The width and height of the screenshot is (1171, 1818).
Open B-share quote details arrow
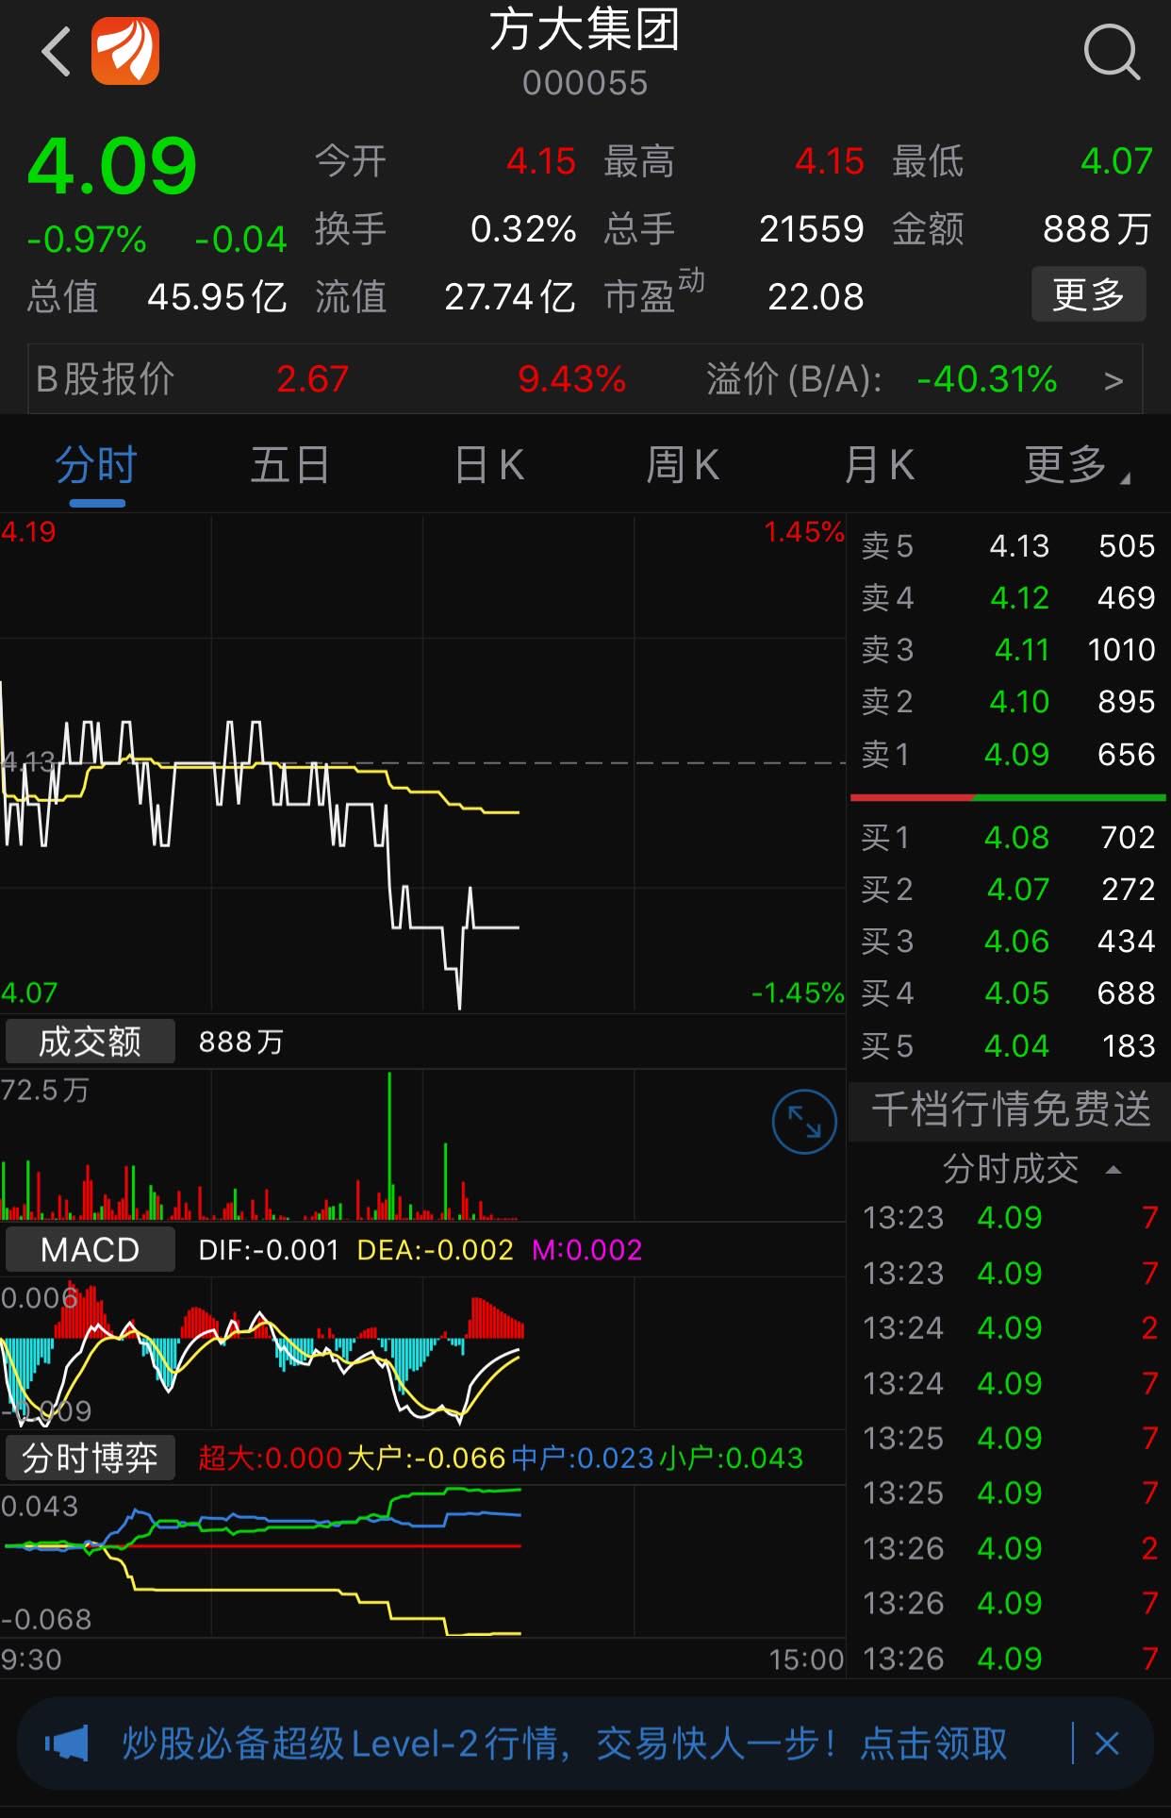click(1113, 380)
